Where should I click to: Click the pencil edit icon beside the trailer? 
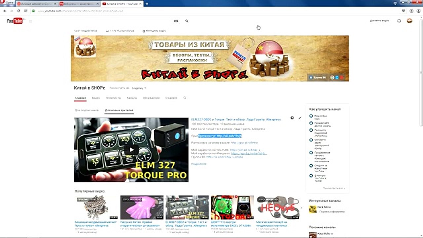[x=300, y=118]
